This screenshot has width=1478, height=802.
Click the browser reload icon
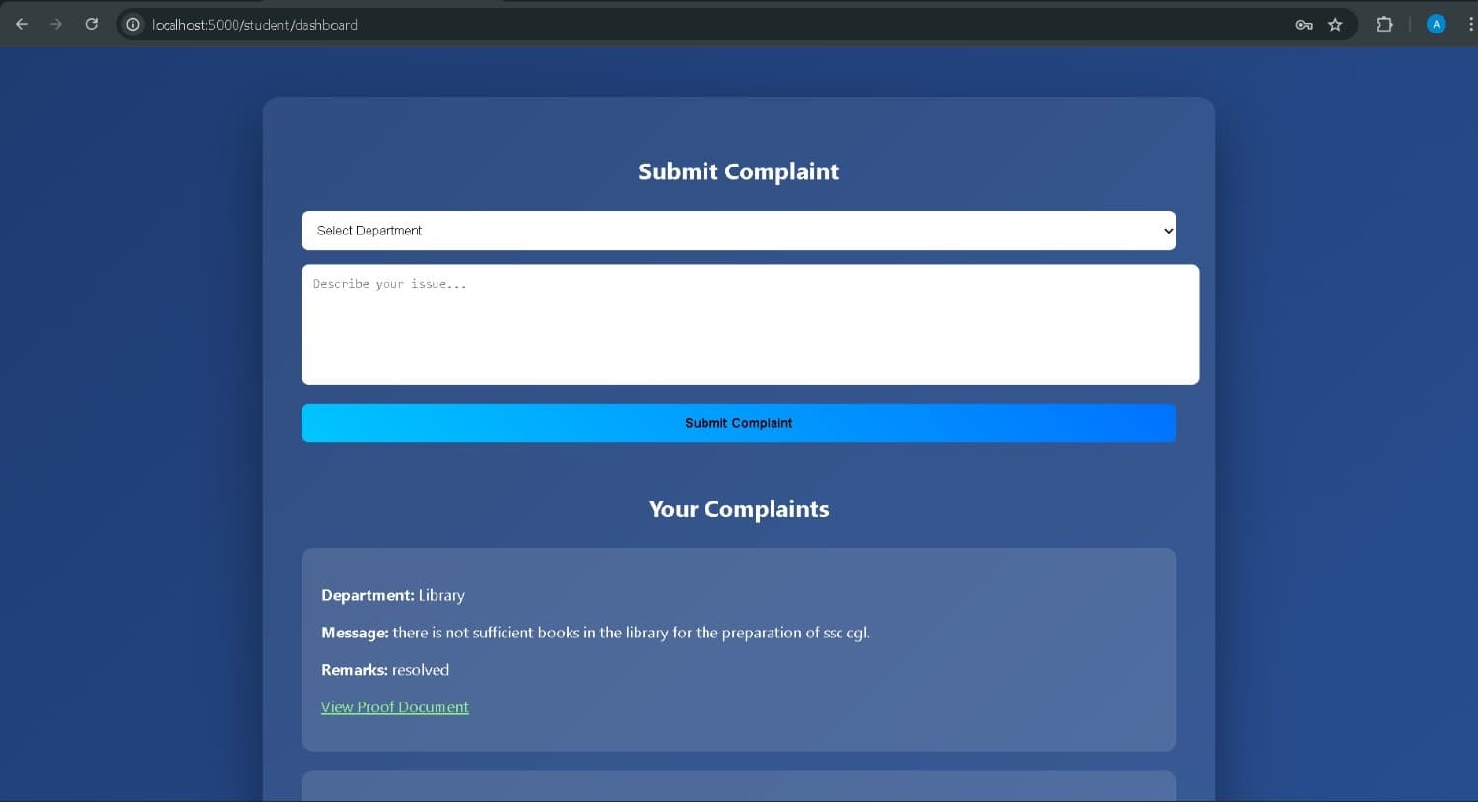(x=91, y=25)
